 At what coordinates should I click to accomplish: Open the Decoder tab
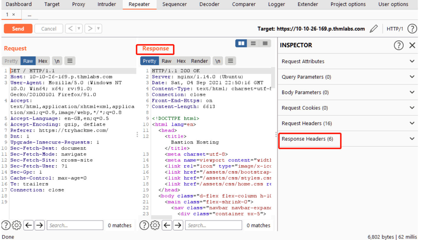tap(209, 4)
